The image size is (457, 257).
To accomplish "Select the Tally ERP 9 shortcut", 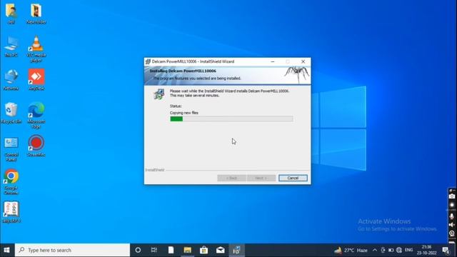I will (11, 212).
